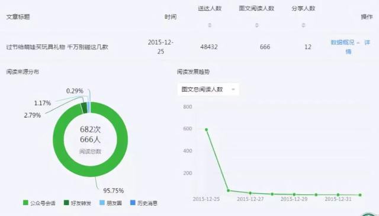The width and height of the screenshot is (379, 216).
Task: Click the 666人 count in donut center
Action: coord(90,140)
